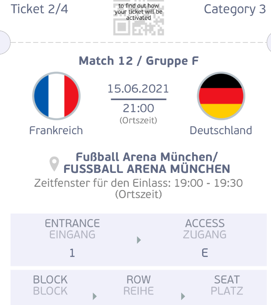
Task: Tap the Frankreich team name
Action: coord(56,130)
